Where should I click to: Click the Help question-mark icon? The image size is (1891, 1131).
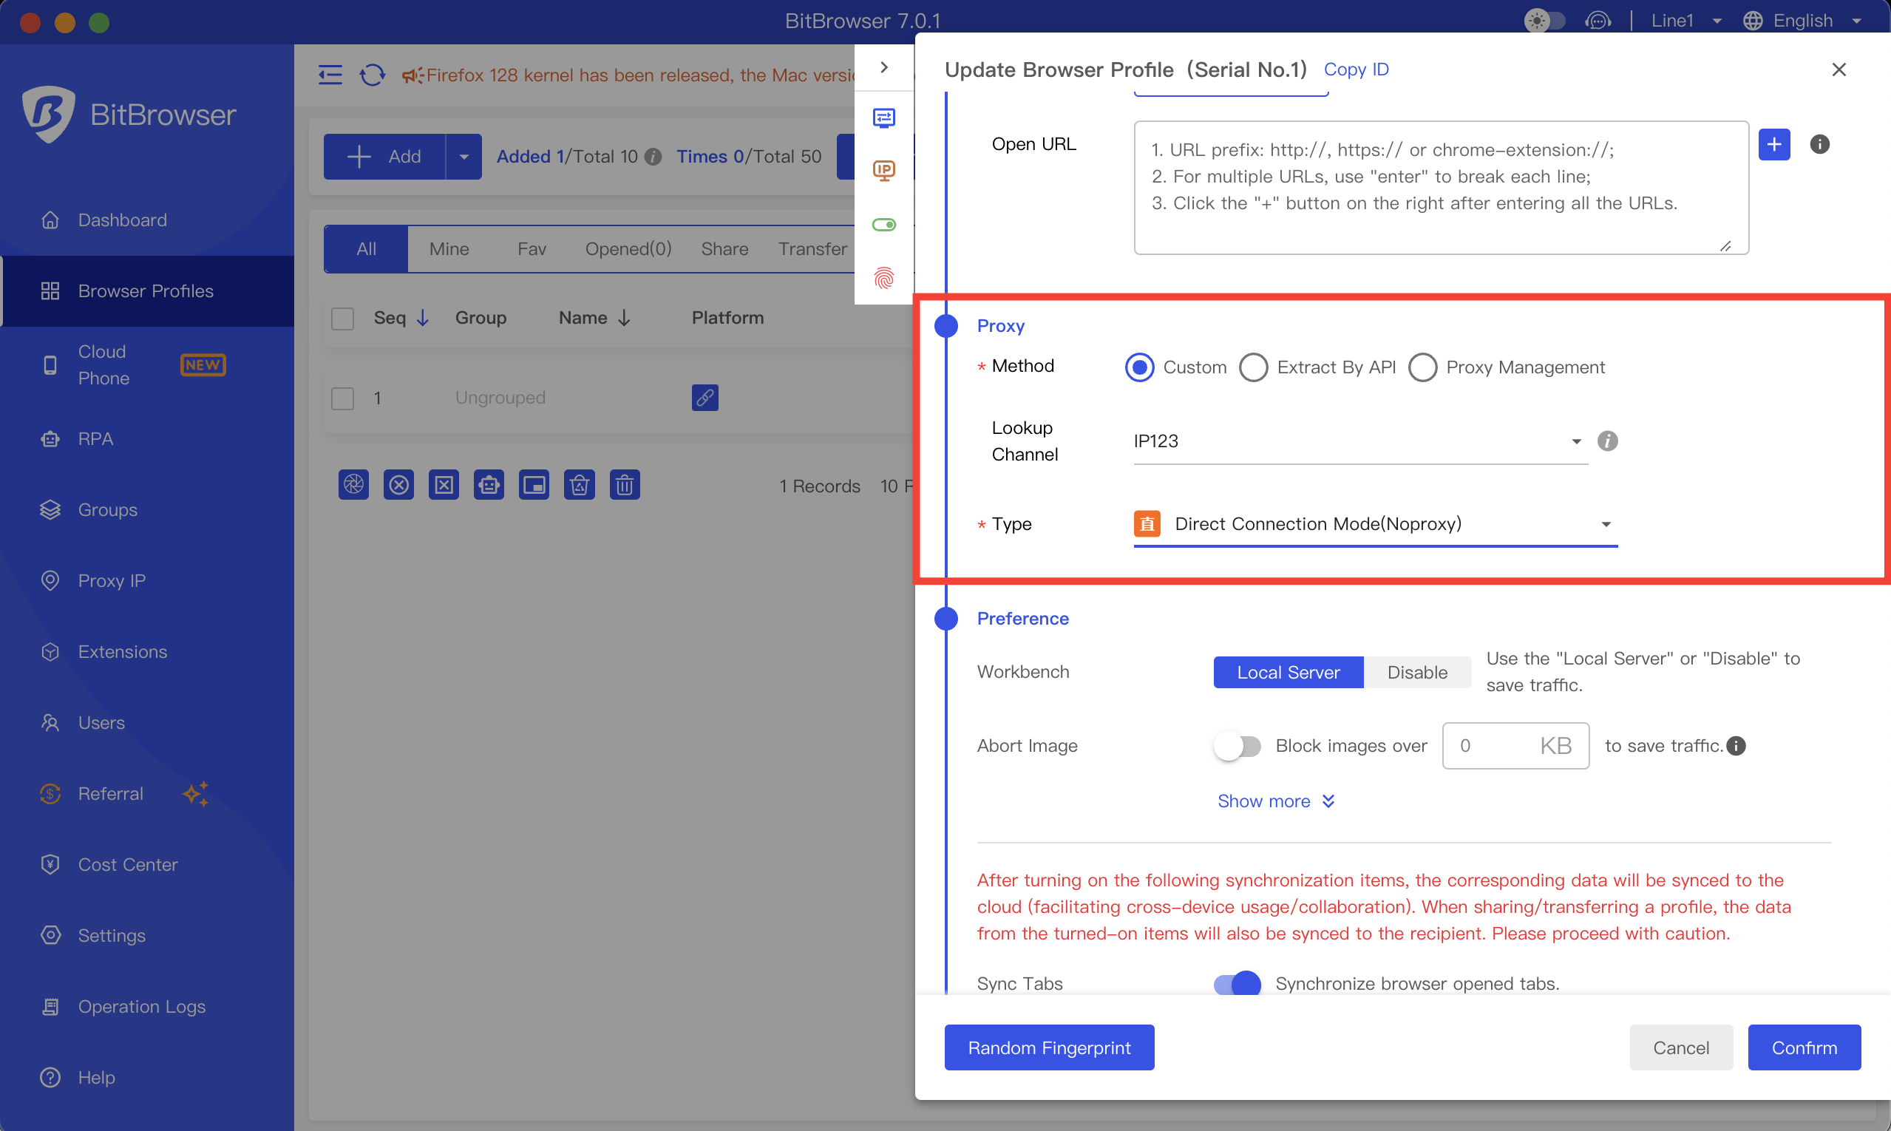pyautogui.click(x=50, y=1078)
